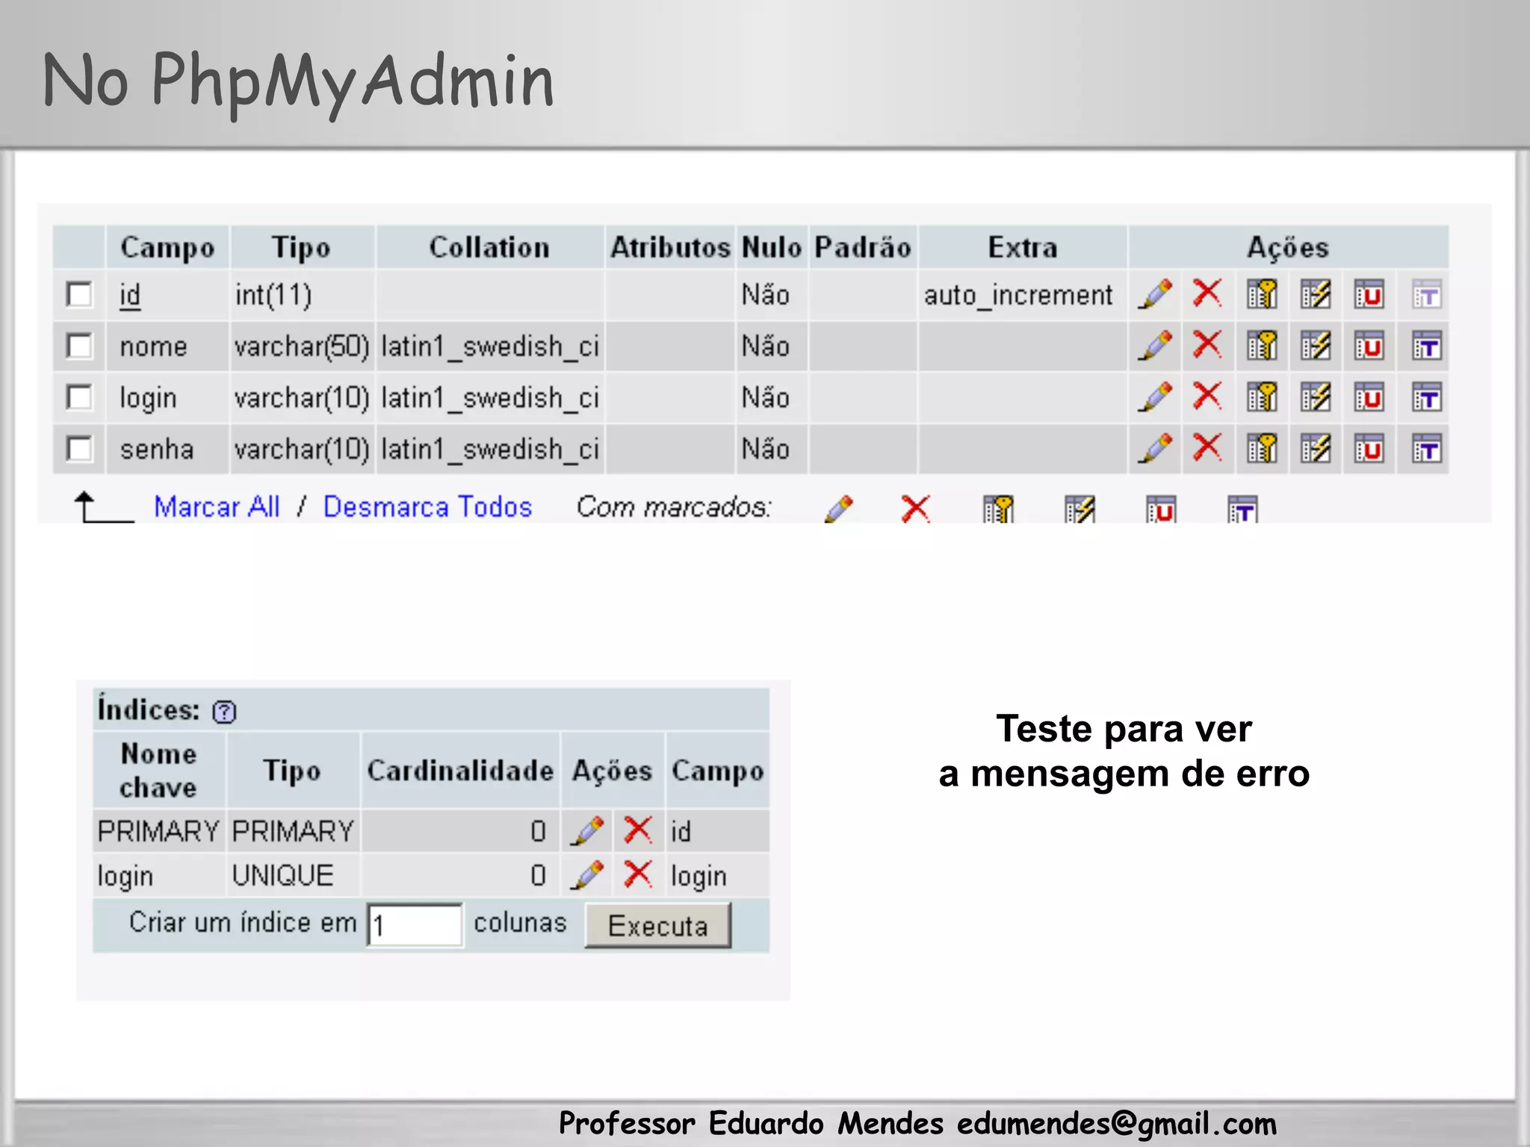Add fulltext icon in nome row
This screenshot has height=1147, width=1530.
1426,346
